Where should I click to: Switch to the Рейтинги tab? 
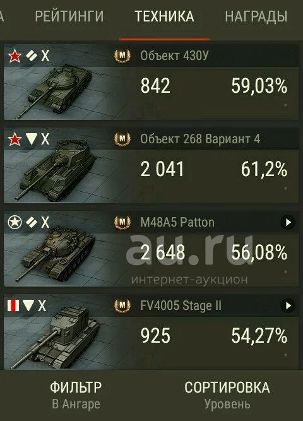pos(69,16)
